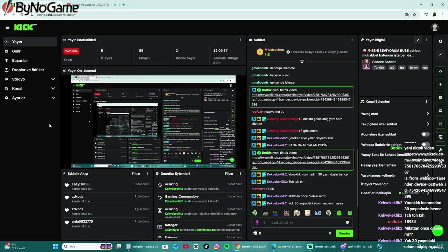Open Spotify from the taskbar
This screenshot has width=448, height=252.
226,246
